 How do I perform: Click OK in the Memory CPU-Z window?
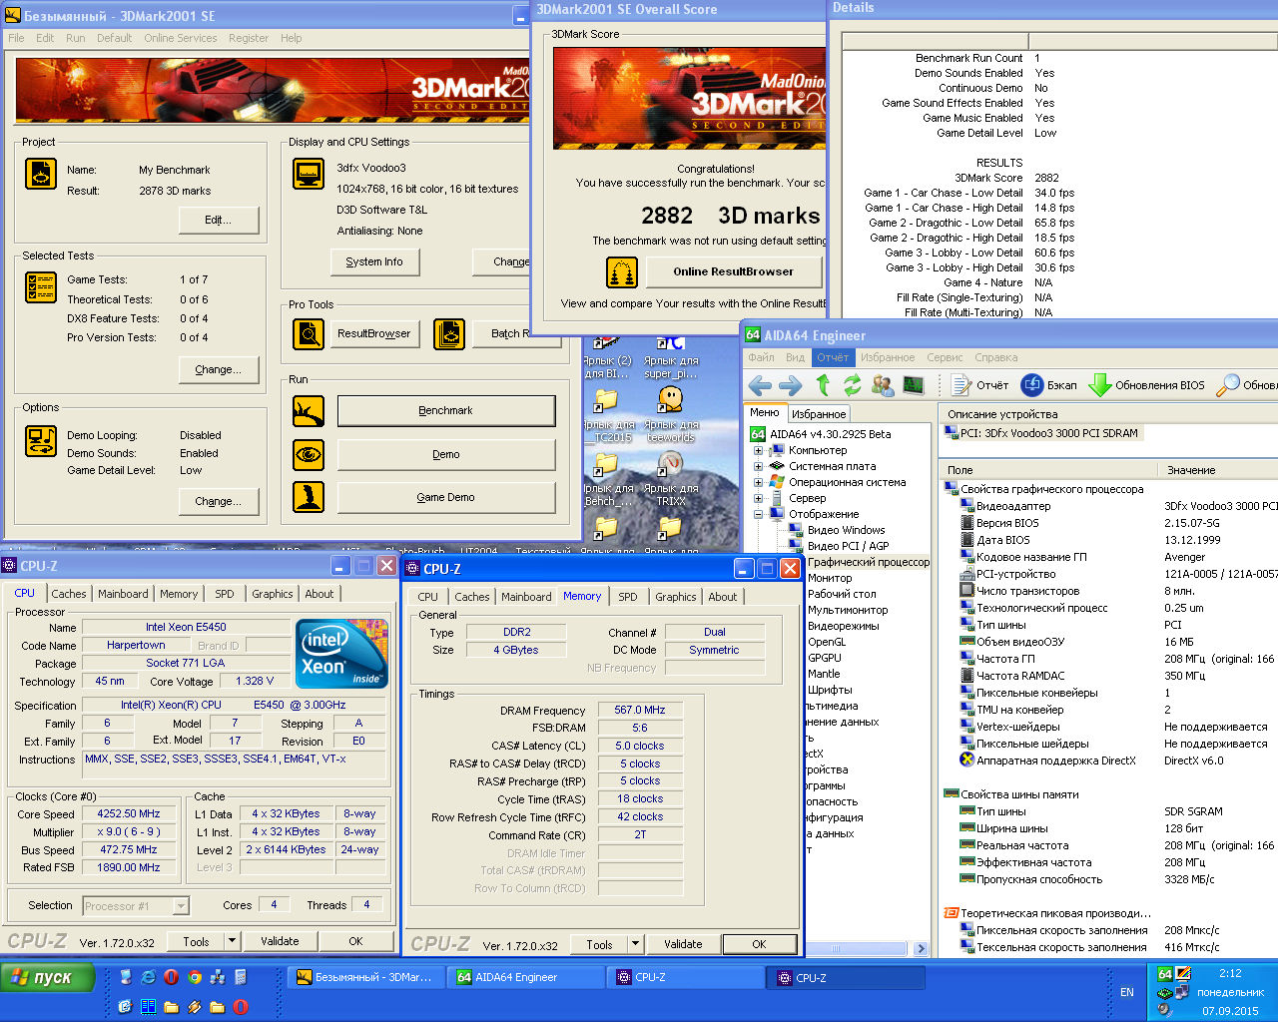pos(759,944)
